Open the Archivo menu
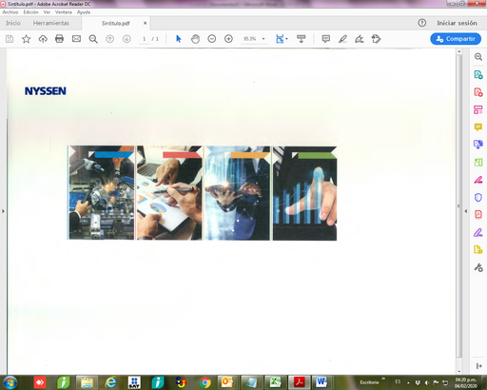This screenshot has height=390, width=487. (x=10, y=12)
